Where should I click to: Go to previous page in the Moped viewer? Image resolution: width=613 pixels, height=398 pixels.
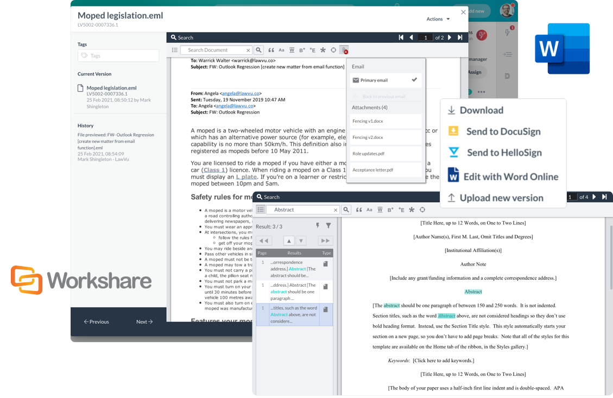tap(411, 37)
